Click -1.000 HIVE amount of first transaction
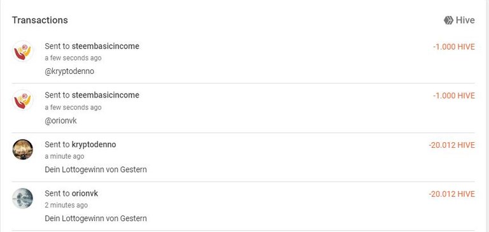Screen dimensions: 489x232 click(x=454, y=47)
